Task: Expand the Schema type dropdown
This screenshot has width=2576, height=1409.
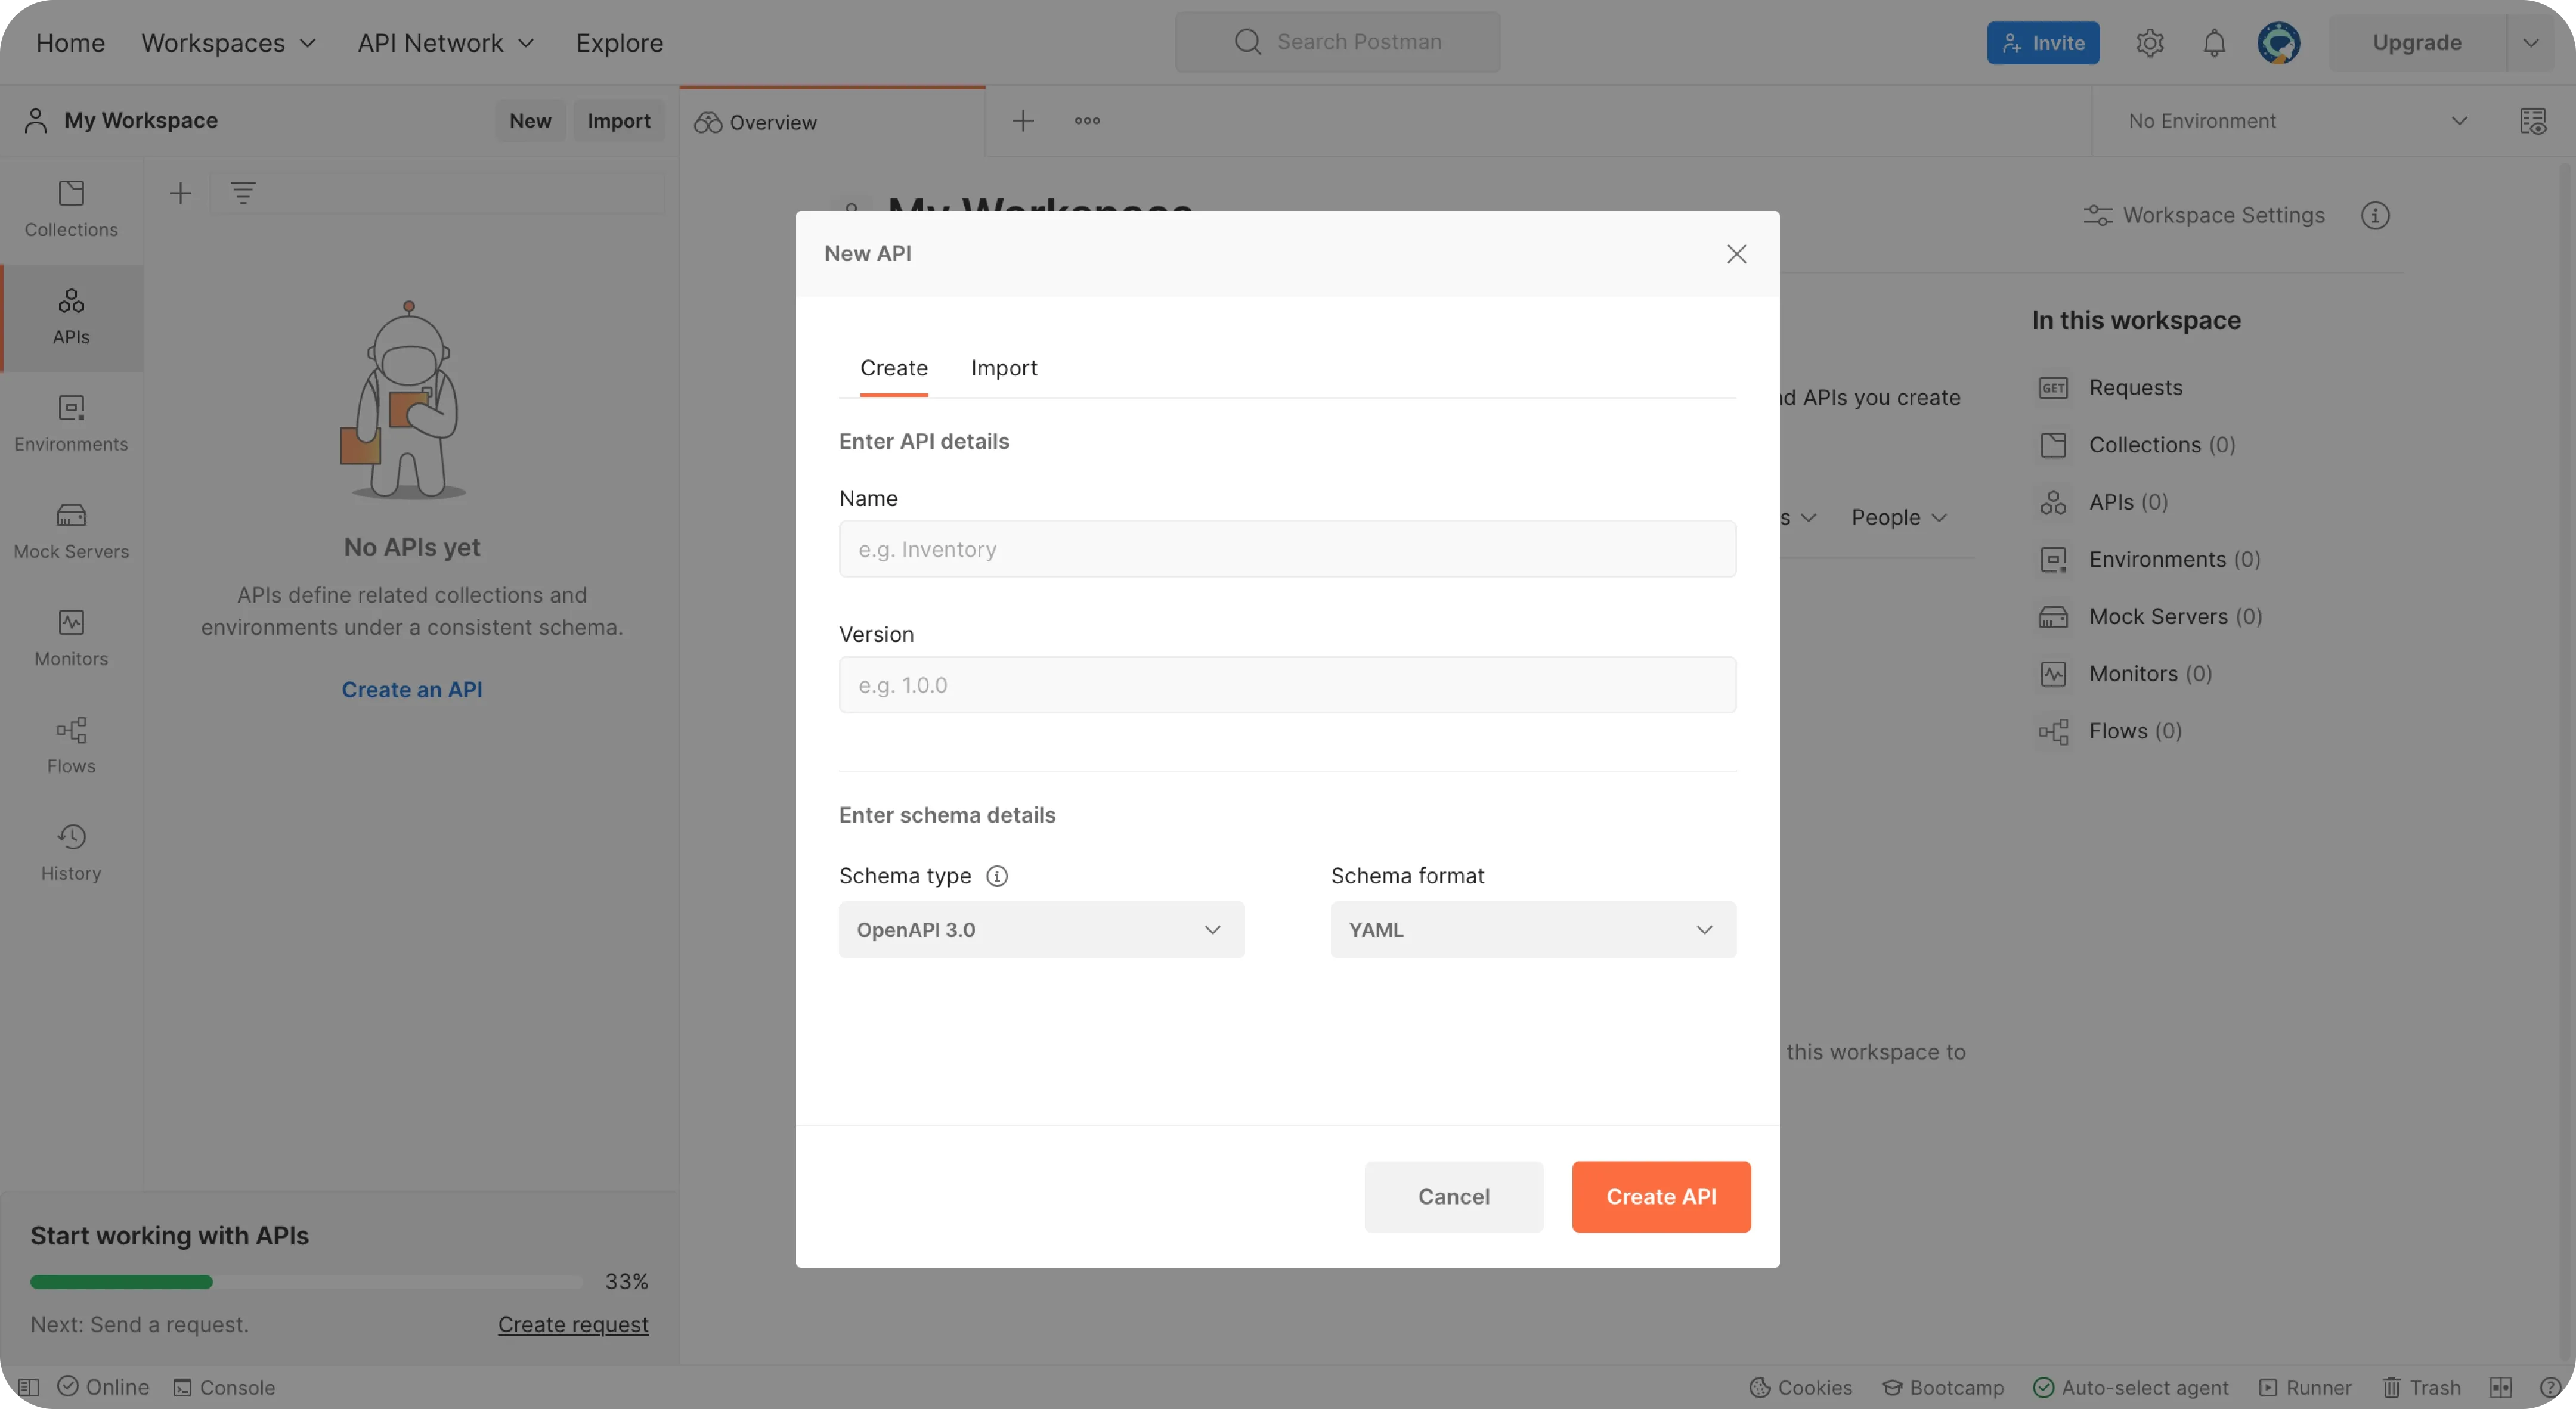Action: (1041, 929)
